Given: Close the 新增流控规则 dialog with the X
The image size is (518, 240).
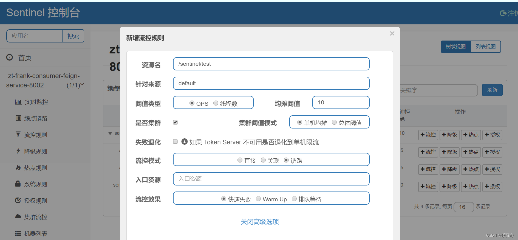Looking at the screenshot, I should coord(392,33).
